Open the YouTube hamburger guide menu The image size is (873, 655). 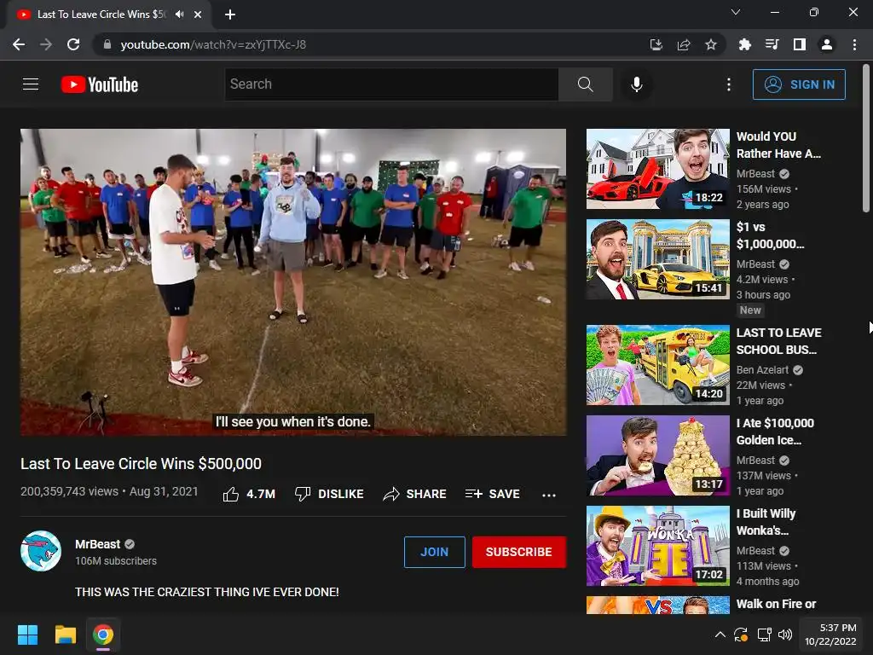tap(31, 84)
